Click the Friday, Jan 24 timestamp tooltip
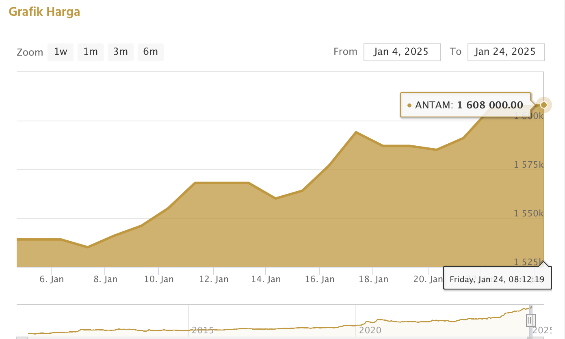 [498, 279]
